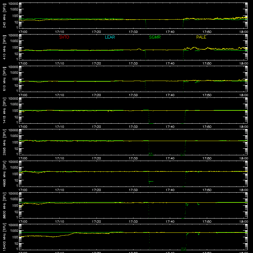This screenshot has width=253, height=253.
Task: Click the 10000 flux tick of the 245 MHz panel
Action: tap(13, 4)
